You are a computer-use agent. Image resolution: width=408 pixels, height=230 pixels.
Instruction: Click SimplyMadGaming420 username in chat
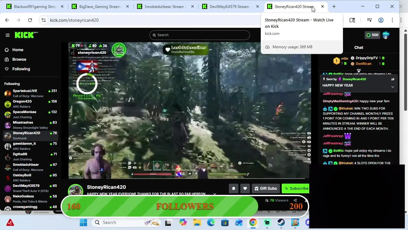click(x=340, y=101)
